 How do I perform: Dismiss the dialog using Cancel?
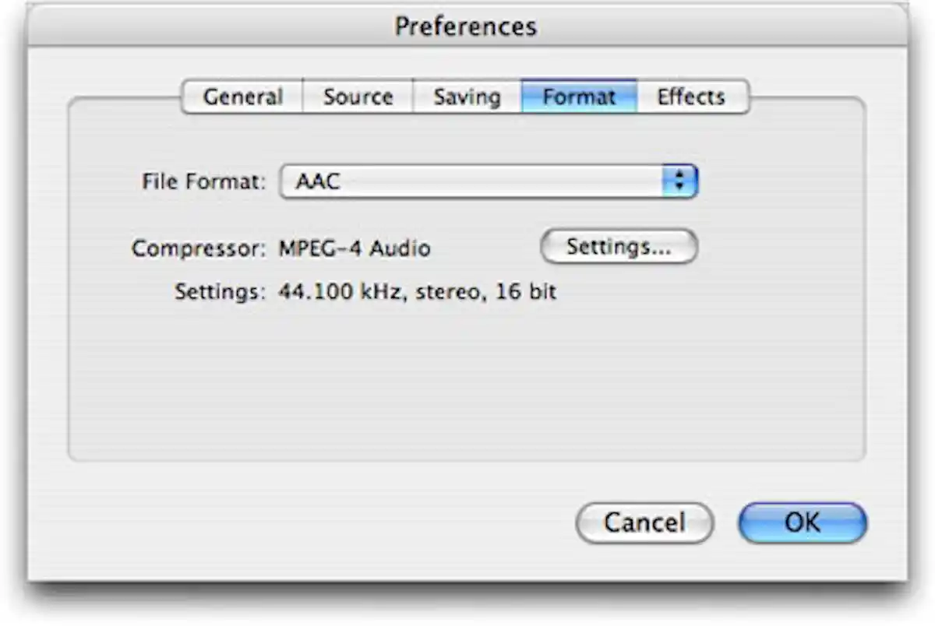644,522
